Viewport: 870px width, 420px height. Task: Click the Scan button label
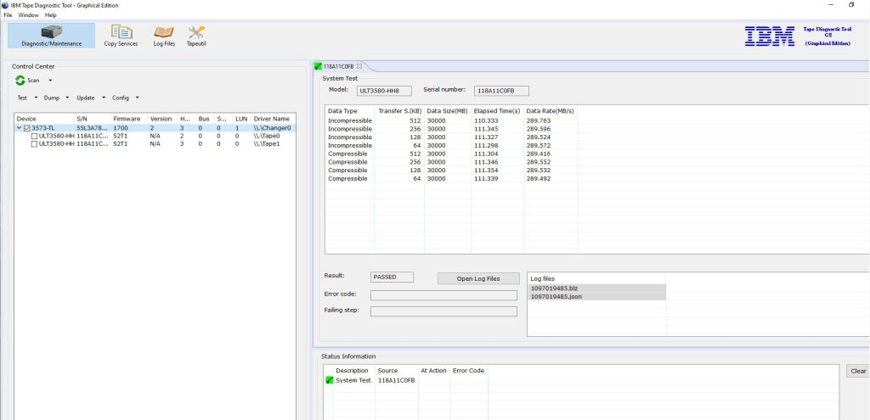coord(33,81)
